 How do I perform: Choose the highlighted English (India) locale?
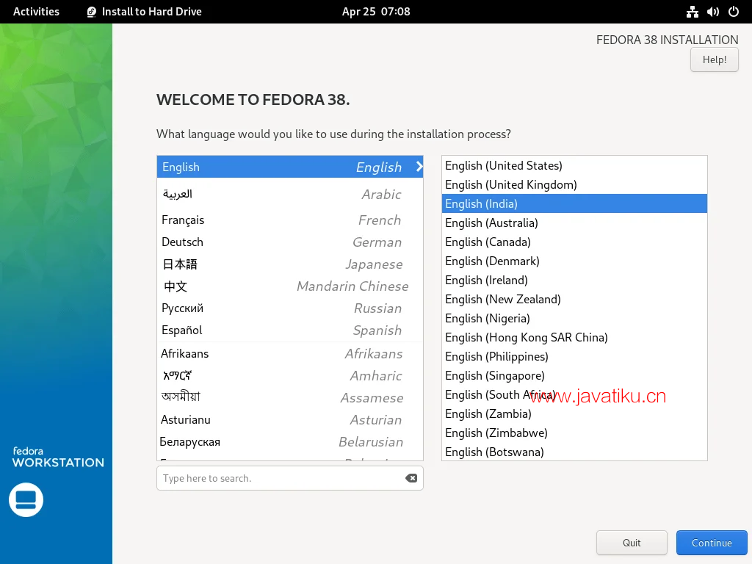click(x=574, y=204)
